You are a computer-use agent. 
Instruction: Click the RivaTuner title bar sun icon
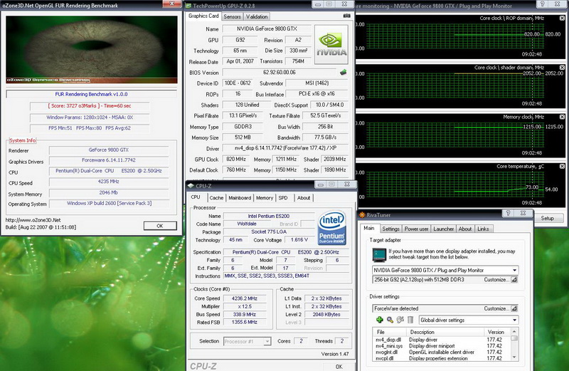click(x=362, y=215)
